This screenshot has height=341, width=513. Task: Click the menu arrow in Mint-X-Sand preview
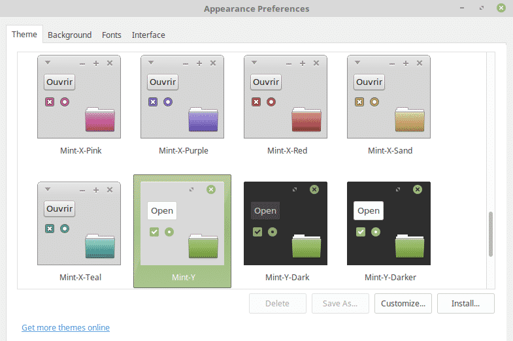[357, 63]
